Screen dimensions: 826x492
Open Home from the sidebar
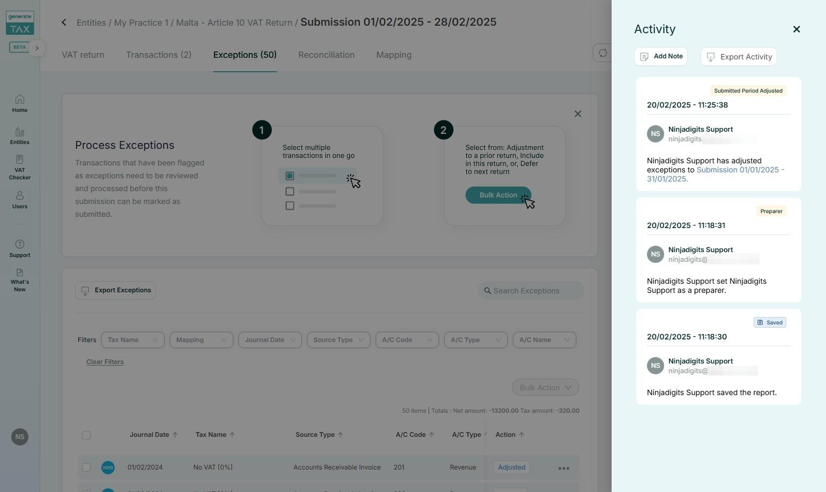tap(20, 103)
